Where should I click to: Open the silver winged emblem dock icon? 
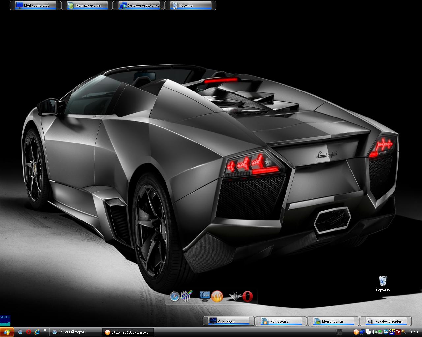(x=236, y=297)
